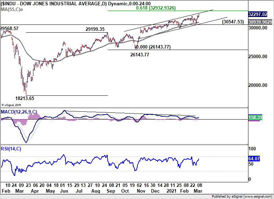The image size is (274, 199).
Task: Click the Dec month label
Action: (155, 191)
